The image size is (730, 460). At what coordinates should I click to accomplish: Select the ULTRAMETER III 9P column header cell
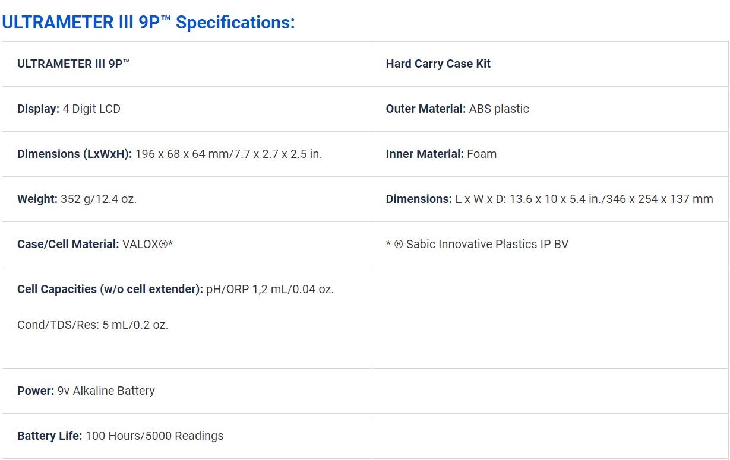pyautogui.click(x=187, y=64)
